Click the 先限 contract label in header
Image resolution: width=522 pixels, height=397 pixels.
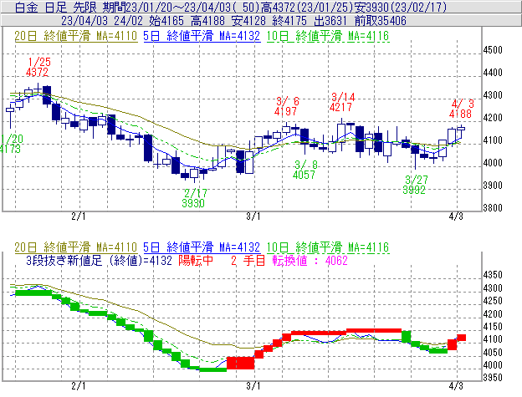coord(84,7)
